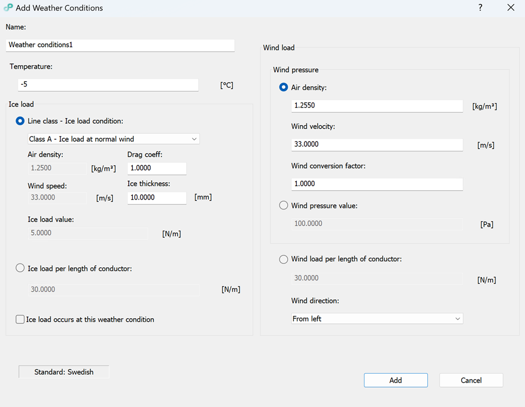
Task: Expand the Wind direction dropdown
Action: tap(377, 319)
